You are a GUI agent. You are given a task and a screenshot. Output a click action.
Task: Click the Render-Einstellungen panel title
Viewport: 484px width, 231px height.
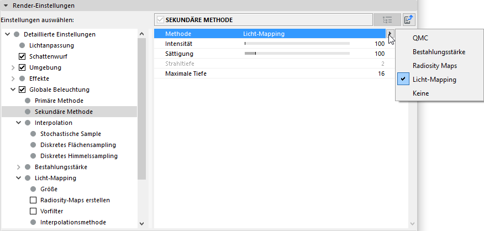tap(44, 6)
